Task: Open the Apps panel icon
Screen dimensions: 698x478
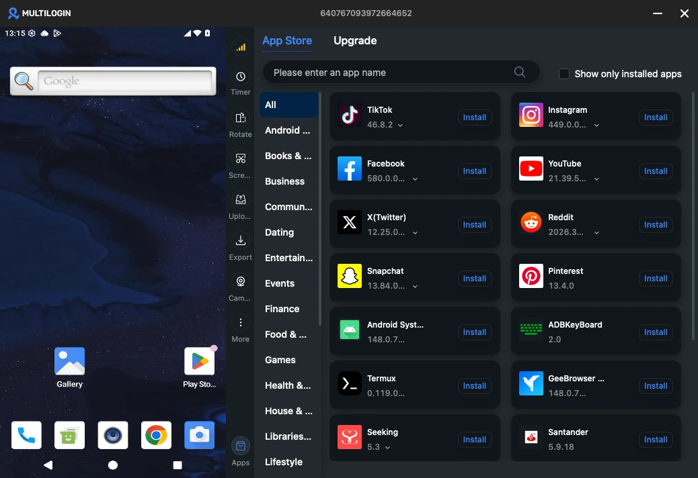Action: 240,446
